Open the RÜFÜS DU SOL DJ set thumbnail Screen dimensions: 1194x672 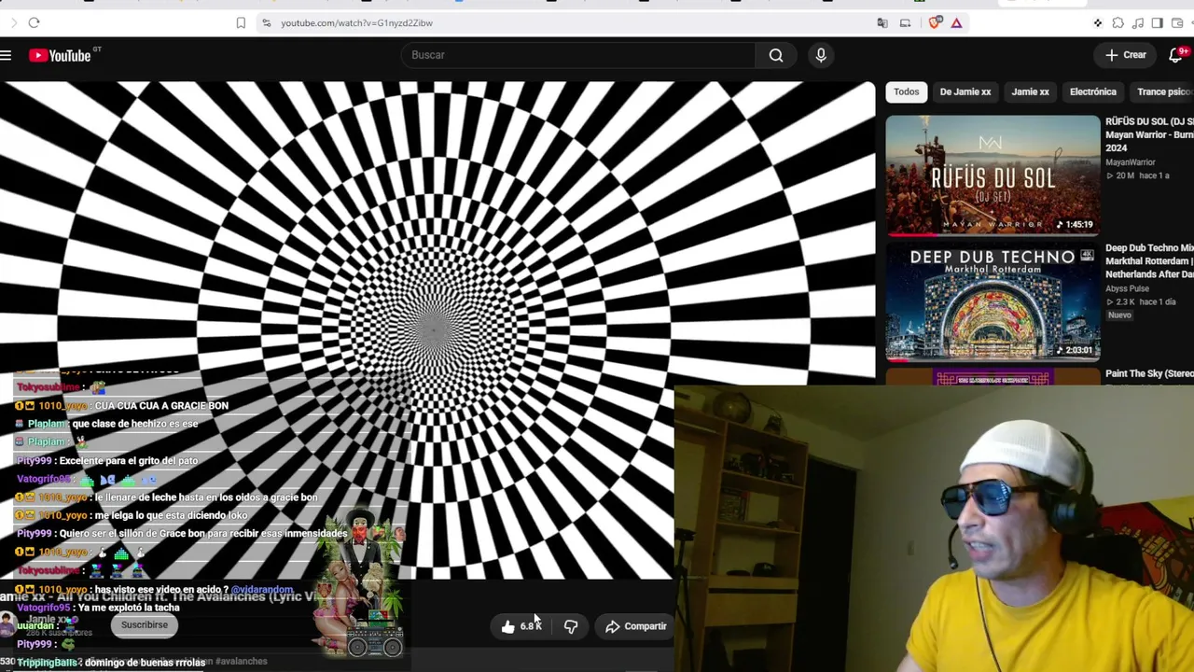(993, 175)
